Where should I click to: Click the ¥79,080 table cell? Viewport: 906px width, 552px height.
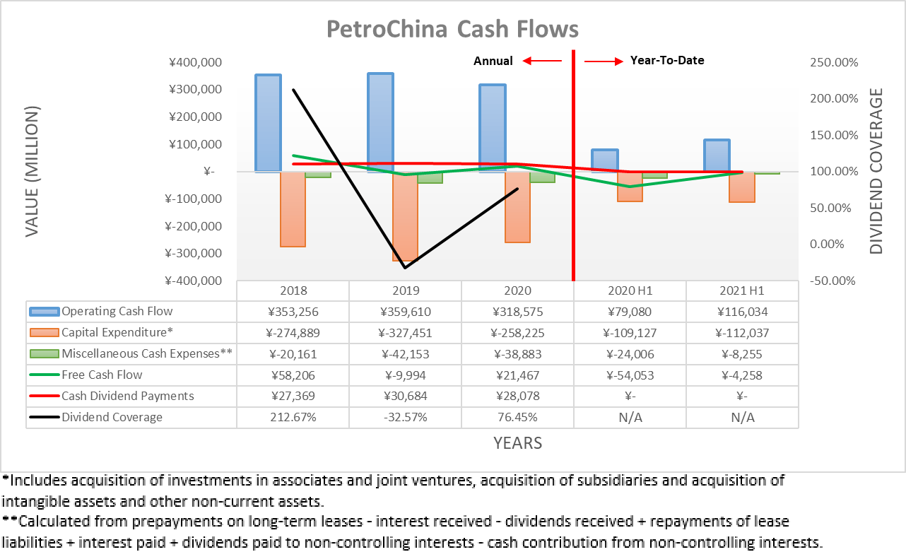click(x=630, y=312)
